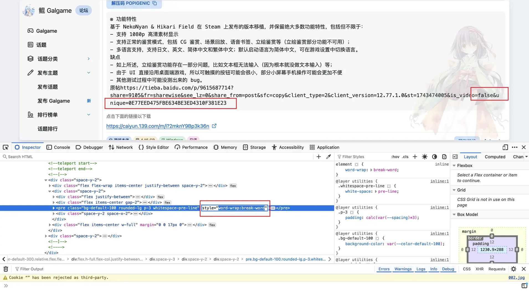This screenshot has width=529, height=299.
Task: Open the sidebar tabs overflow dropdown
Action: [x=527, y=157]
